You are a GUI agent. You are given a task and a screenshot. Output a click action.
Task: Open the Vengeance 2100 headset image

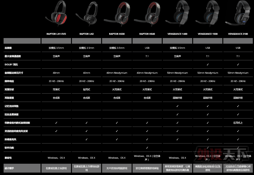click(x=238, y=13)
